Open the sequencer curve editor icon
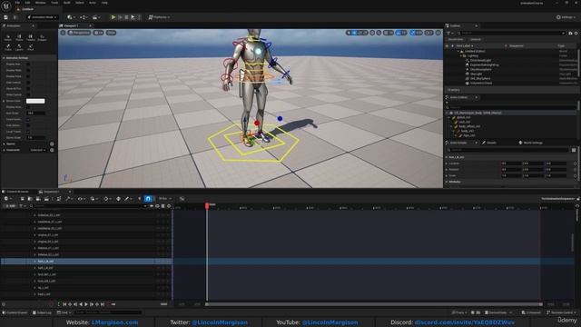This screenshot has width=581, height=327. pos(182,199)
